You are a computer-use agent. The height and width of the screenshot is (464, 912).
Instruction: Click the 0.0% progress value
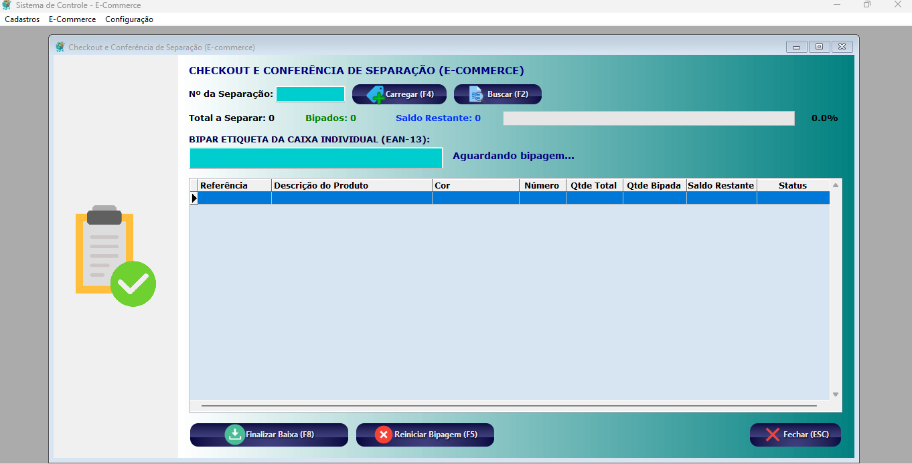point(824,118)
